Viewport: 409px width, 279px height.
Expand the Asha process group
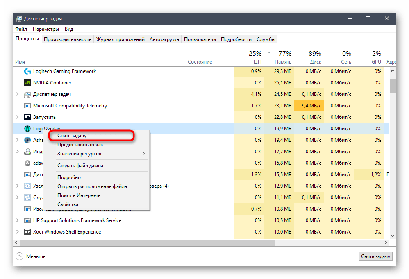pos(18,140)
